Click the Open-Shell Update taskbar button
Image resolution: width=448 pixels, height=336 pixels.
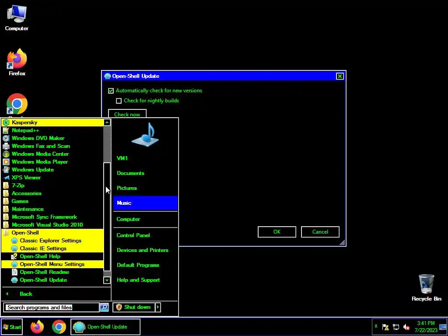[105, 327]
